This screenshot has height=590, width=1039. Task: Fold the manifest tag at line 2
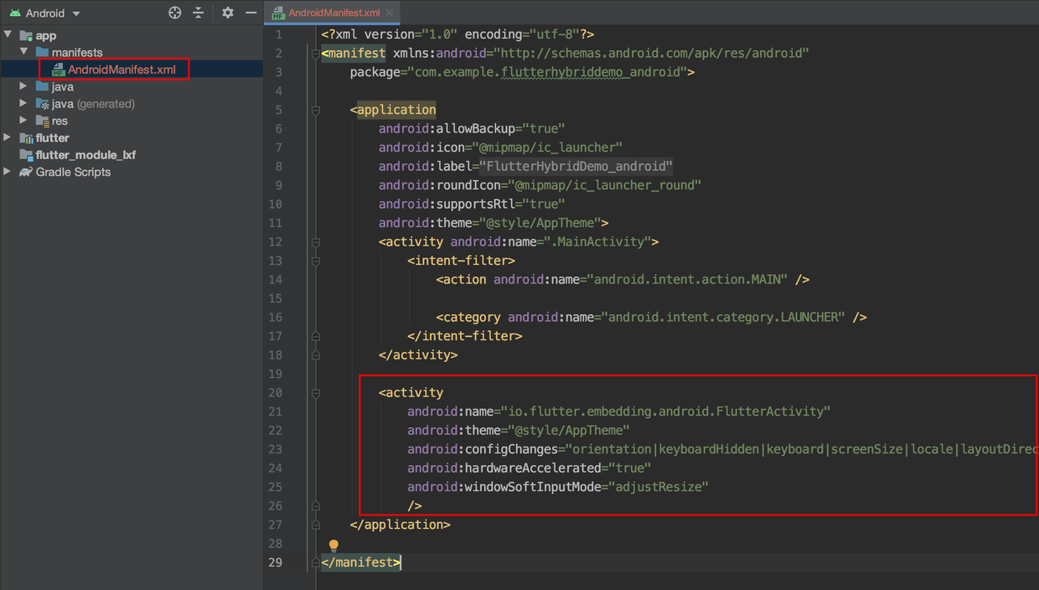coord(316,54)
